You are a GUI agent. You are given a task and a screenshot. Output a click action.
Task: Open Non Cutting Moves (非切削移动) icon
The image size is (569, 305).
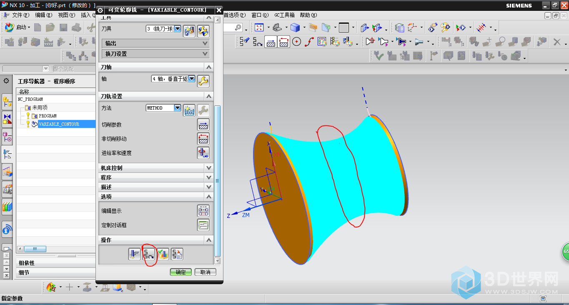203,139
